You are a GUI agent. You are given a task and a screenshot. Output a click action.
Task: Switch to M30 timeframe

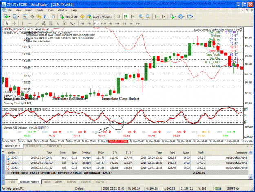pos(103,23)
